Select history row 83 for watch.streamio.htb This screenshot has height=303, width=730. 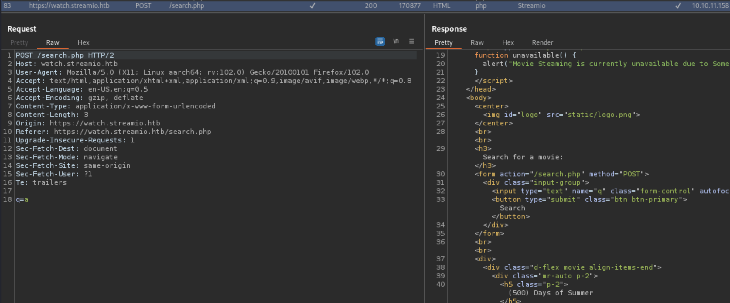pos(365,6)
